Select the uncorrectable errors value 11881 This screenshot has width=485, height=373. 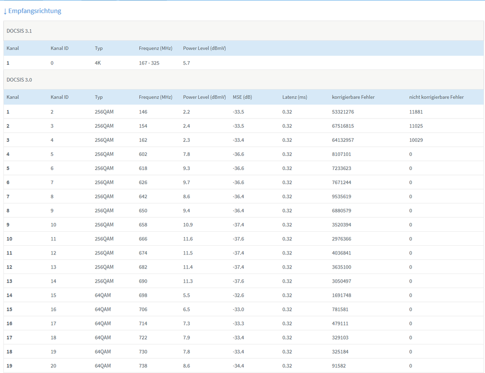pyautogui.click(x=416, y=112)
